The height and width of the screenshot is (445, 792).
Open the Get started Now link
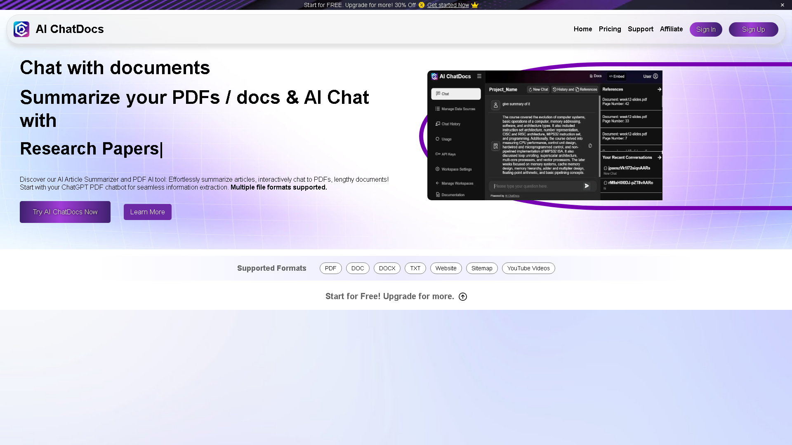tap(448, 5)
